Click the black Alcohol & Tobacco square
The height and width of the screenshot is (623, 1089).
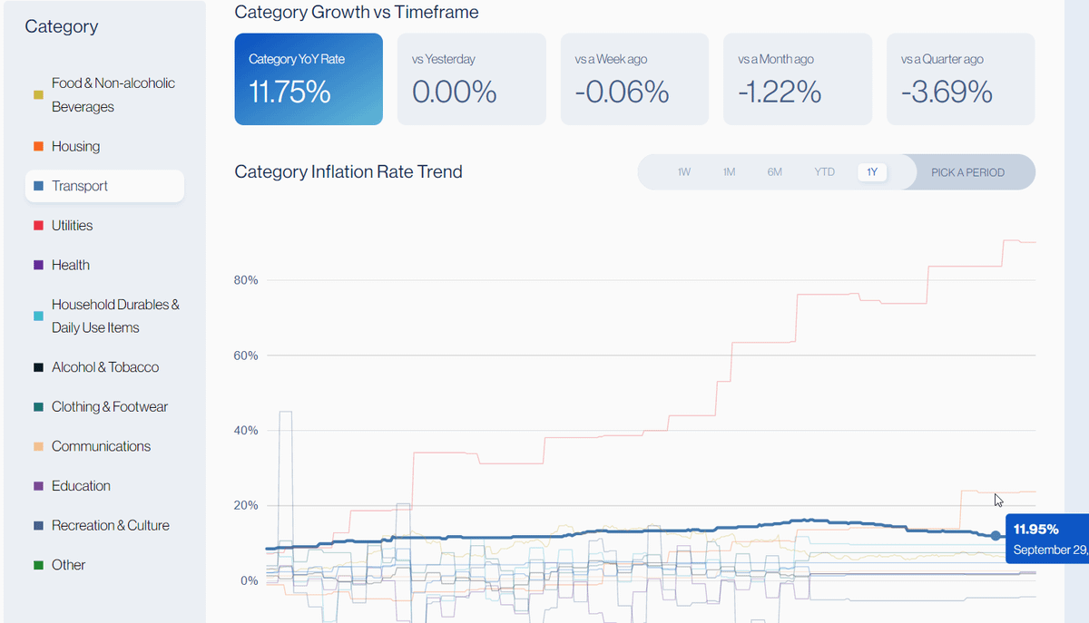(38, 367)
